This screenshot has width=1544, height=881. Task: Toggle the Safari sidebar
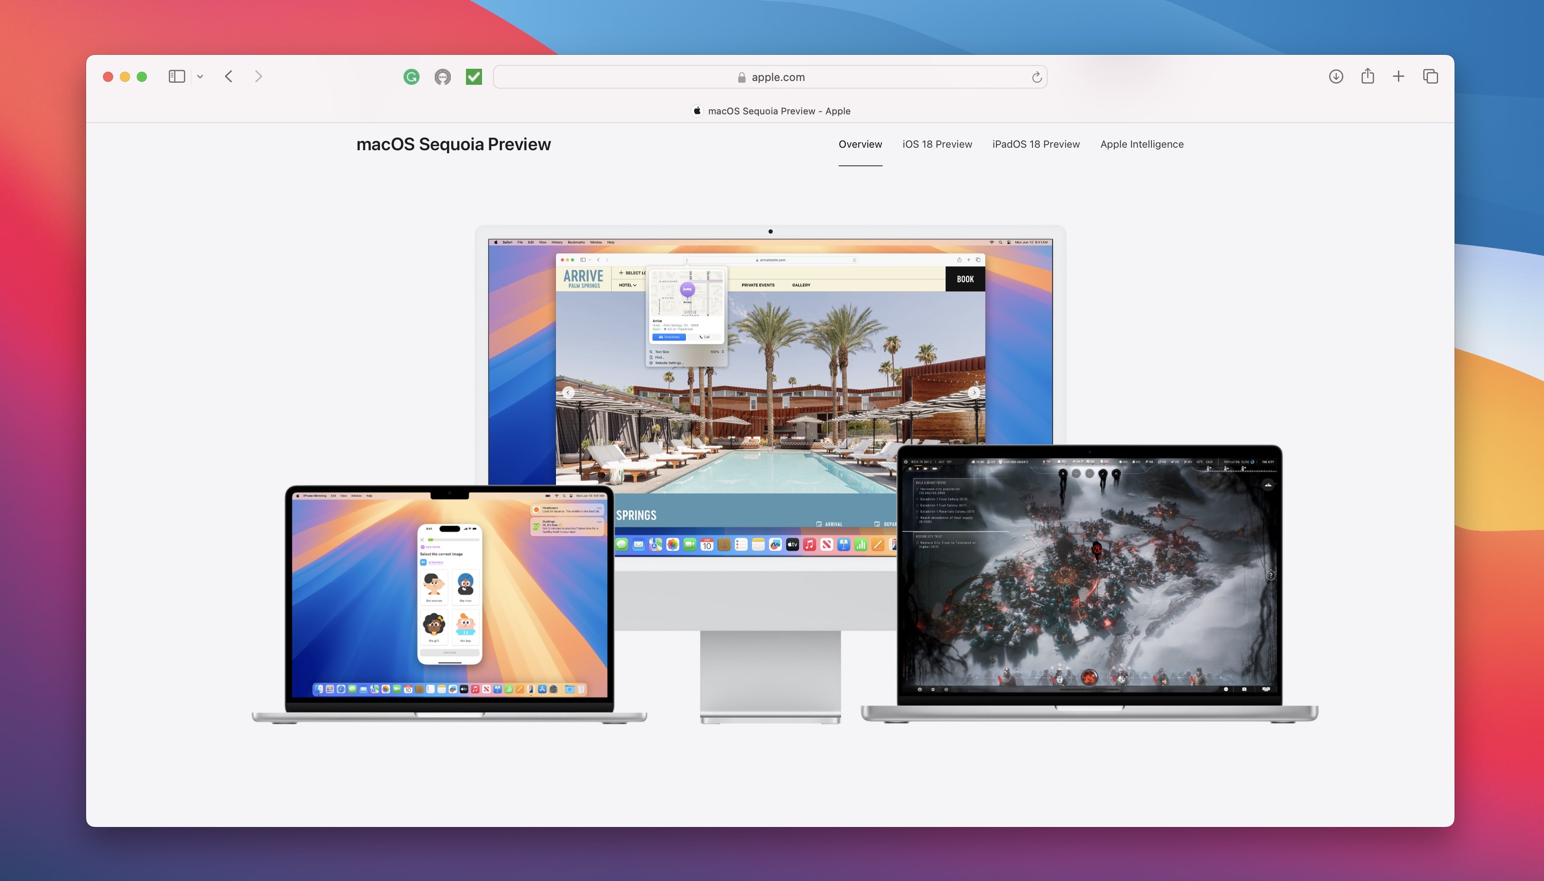176,76
